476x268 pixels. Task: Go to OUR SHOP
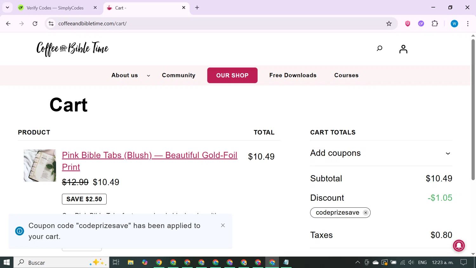coord(232,75)
